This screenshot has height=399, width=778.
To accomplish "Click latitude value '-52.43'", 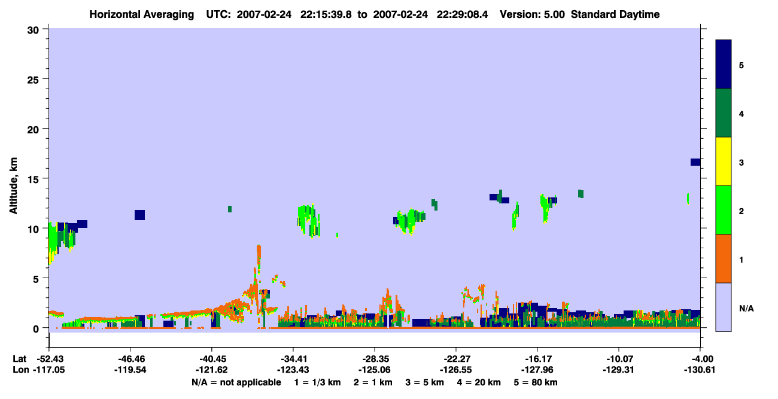I will pos(50,359).
